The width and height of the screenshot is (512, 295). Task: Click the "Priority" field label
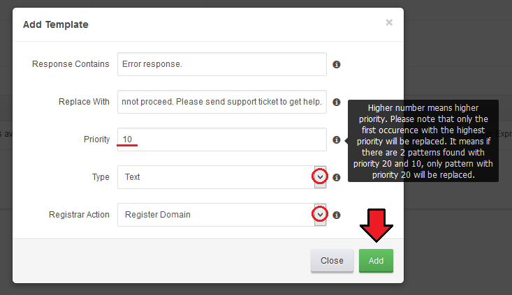tap(96, 139)
